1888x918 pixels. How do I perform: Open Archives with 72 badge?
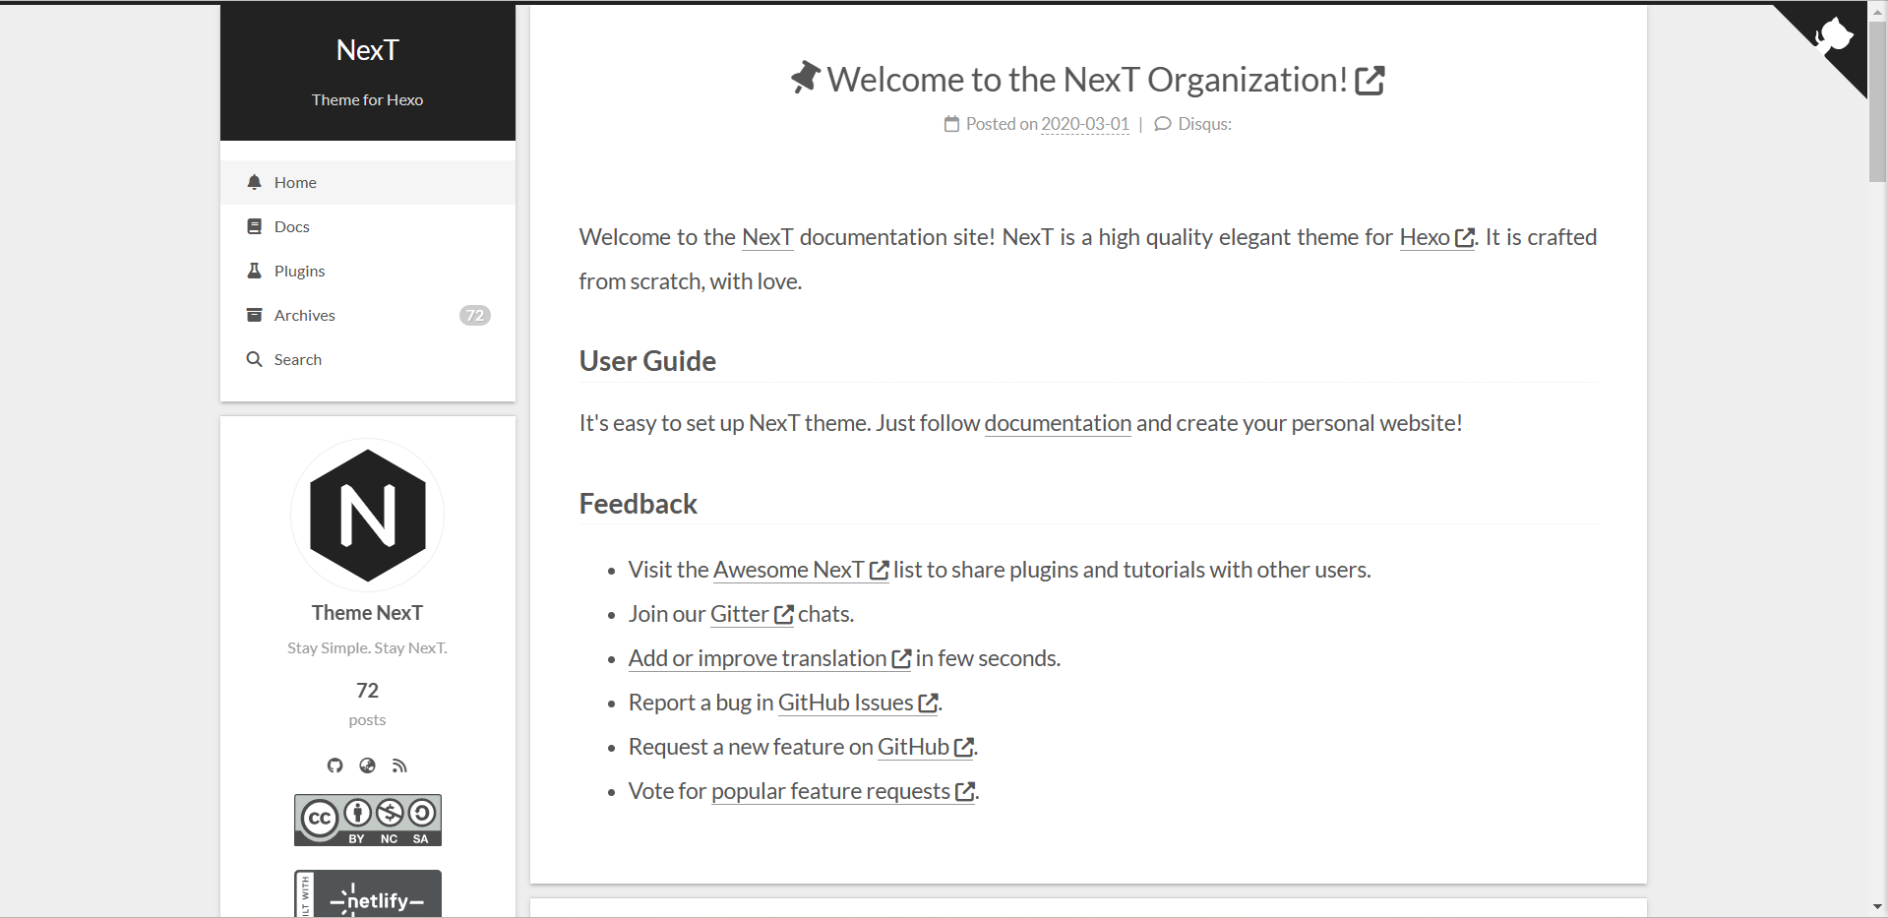click(x=305, y=315)
